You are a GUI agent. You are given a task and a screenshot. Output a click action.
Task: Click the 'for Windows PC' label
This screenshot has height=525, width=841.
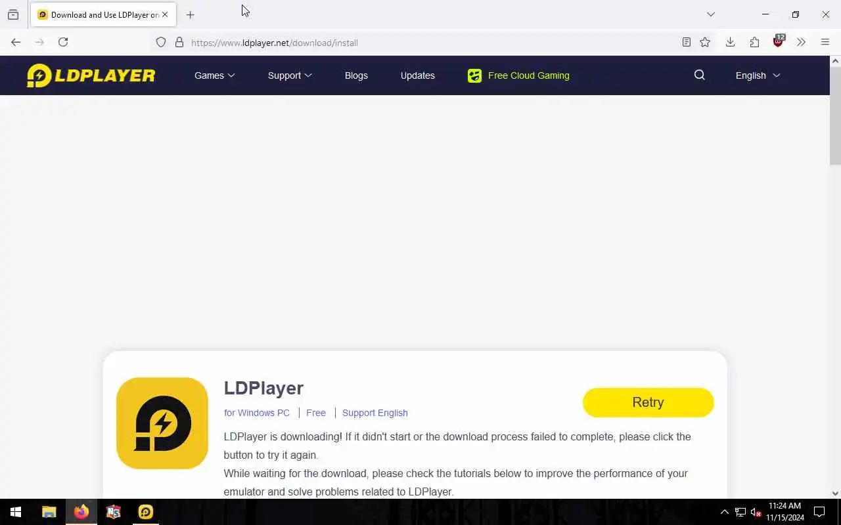point(257,413)
